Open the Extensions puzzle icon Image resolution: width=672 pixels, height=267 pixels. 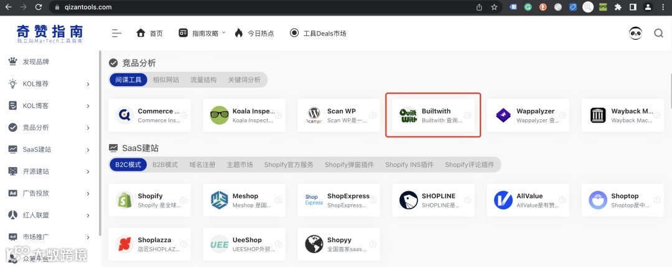[x=618, y=7]
